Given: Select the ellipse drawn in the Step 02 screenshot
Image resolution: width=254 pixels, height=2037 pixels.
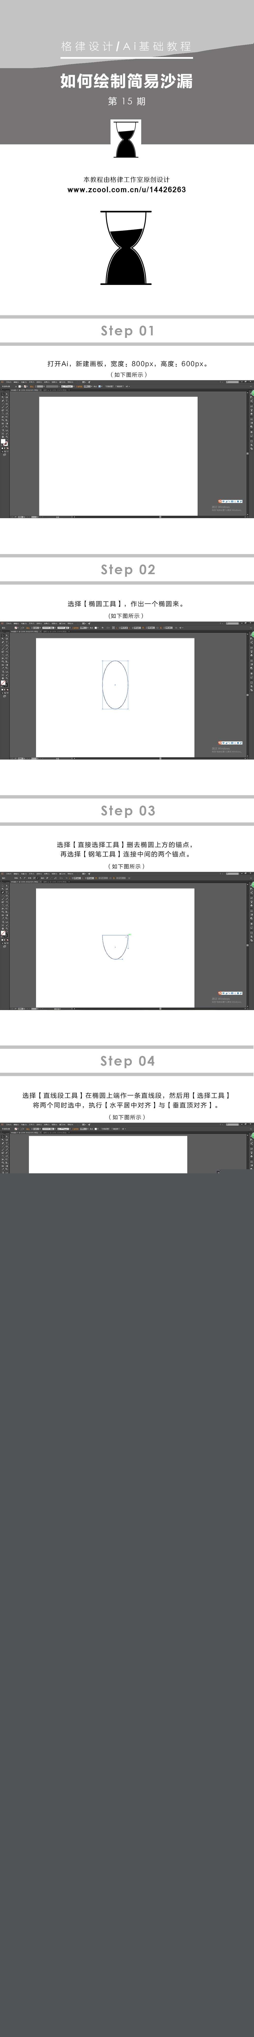Looking at the screenshot, I should 115,685.
